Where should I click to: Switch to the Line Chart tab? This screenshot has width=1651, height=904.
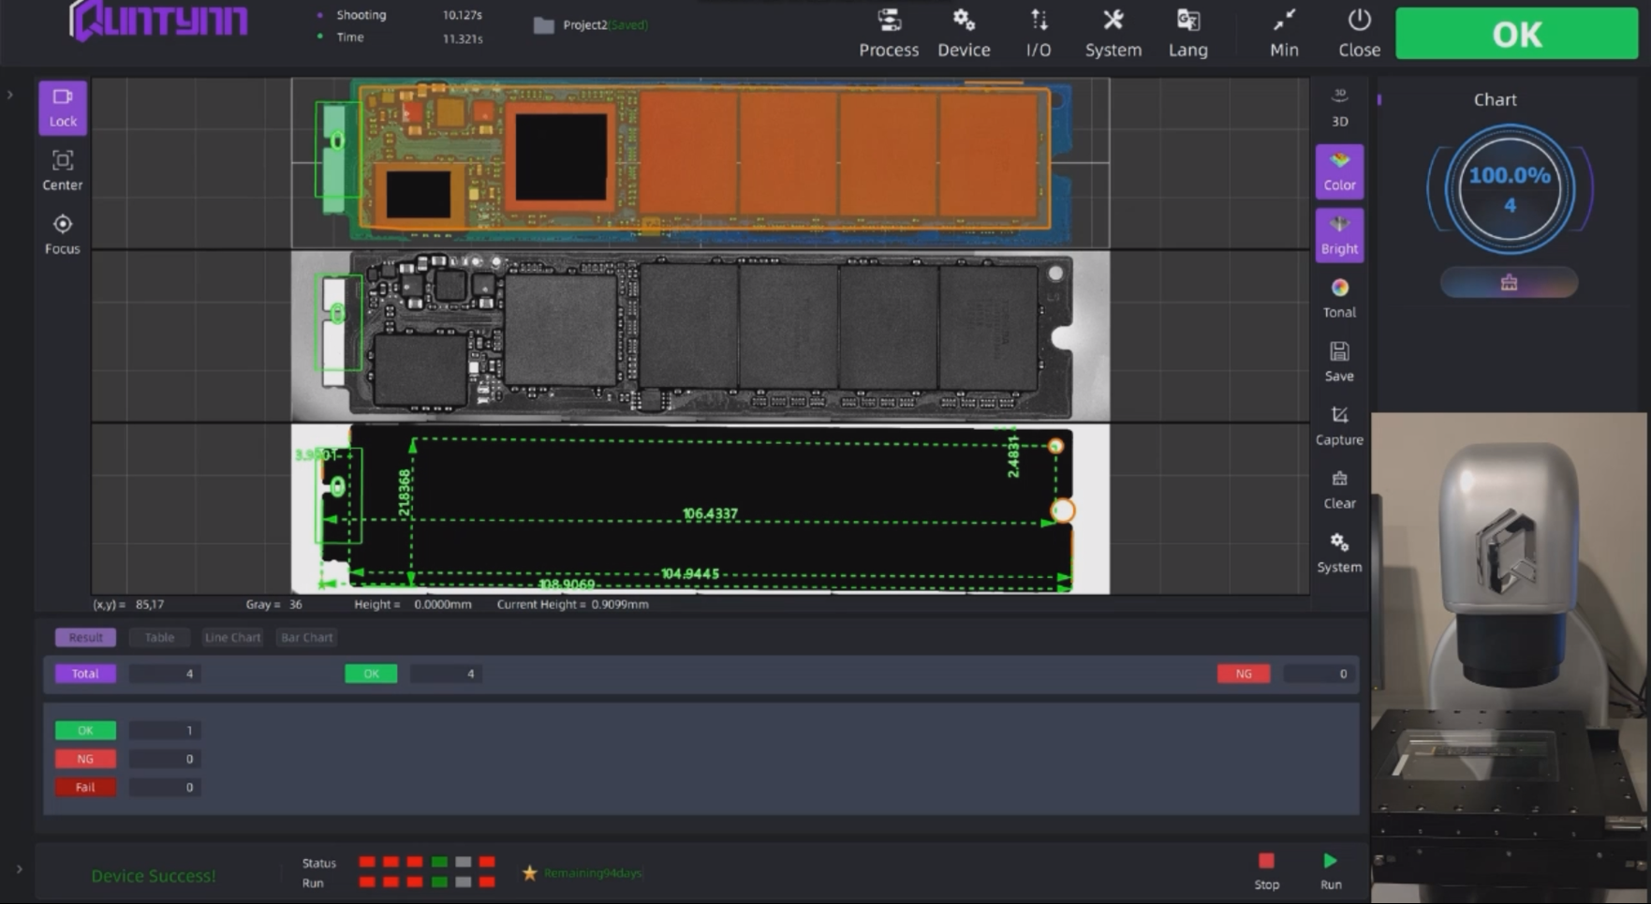(x=232, y=637)
